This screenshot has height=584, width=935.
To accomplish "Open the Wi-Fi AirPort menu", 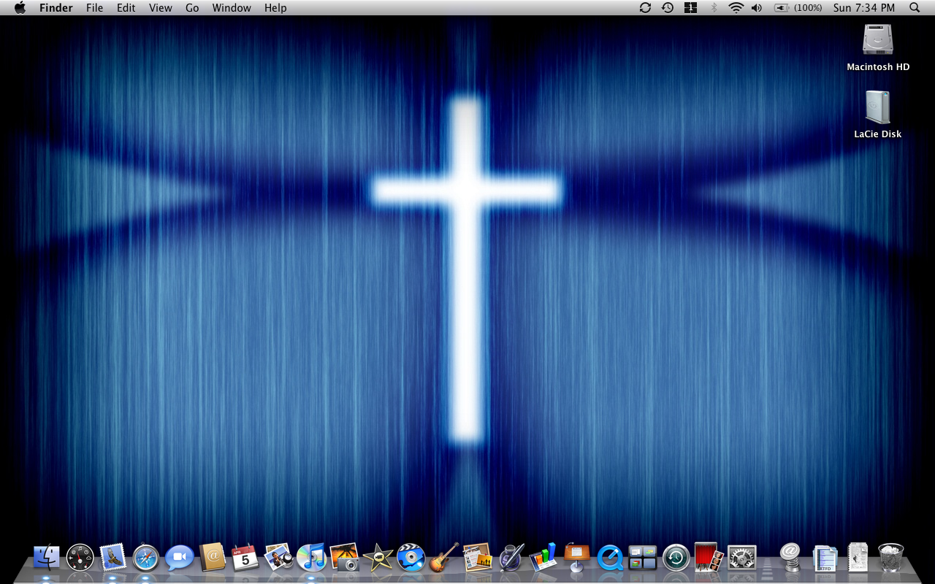I will [x=736, y=8].
